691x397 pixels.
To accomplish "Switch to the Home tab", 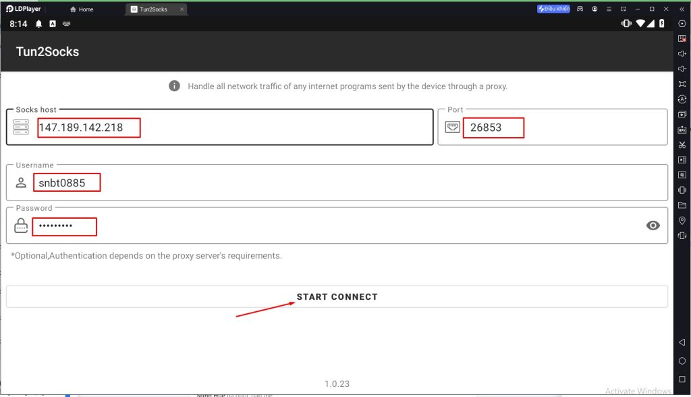I will click(82, 9).
